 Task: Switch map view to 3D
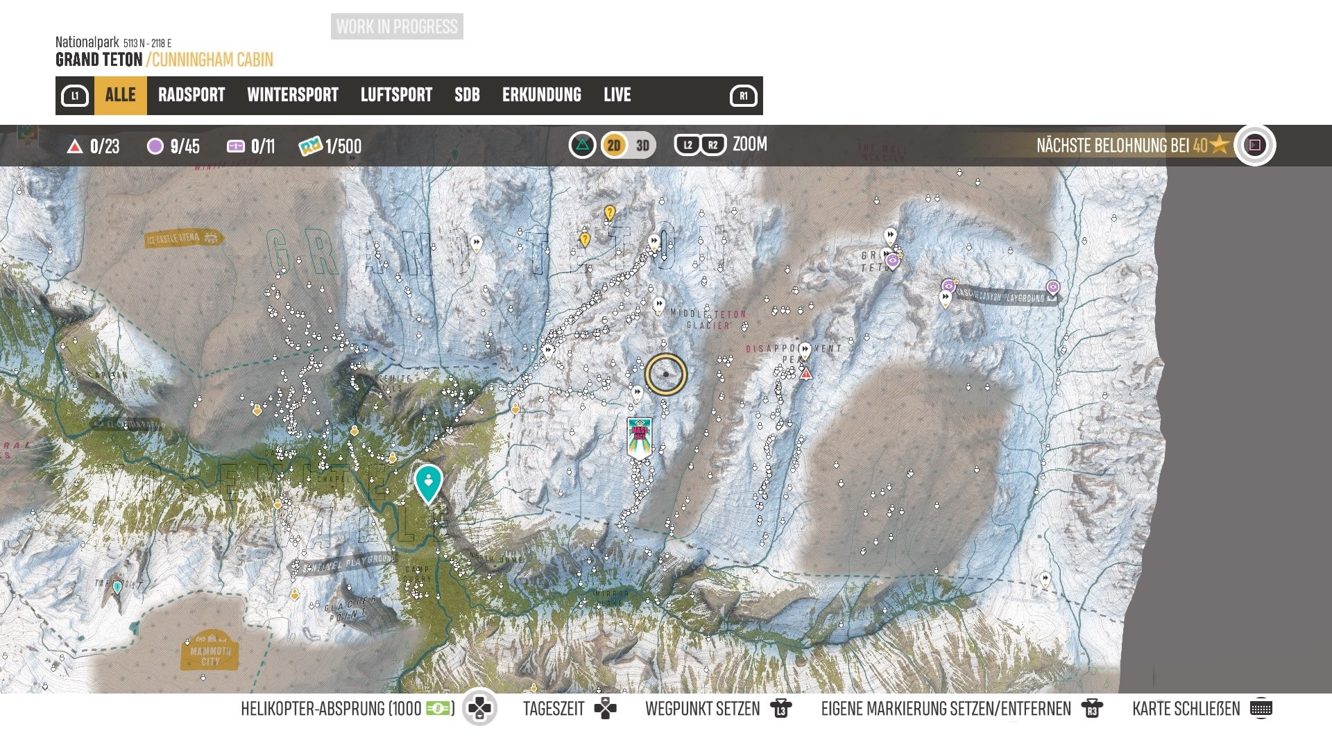pos(642,146)
